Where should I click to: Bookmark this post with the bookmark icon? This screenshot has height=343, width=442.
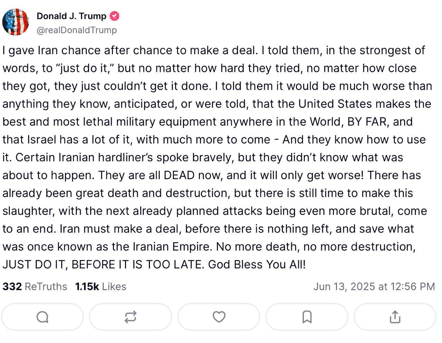[307, 317]
